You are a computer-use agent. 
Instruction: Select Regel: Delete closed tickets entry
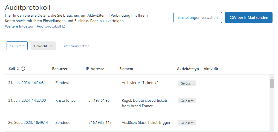144,103
